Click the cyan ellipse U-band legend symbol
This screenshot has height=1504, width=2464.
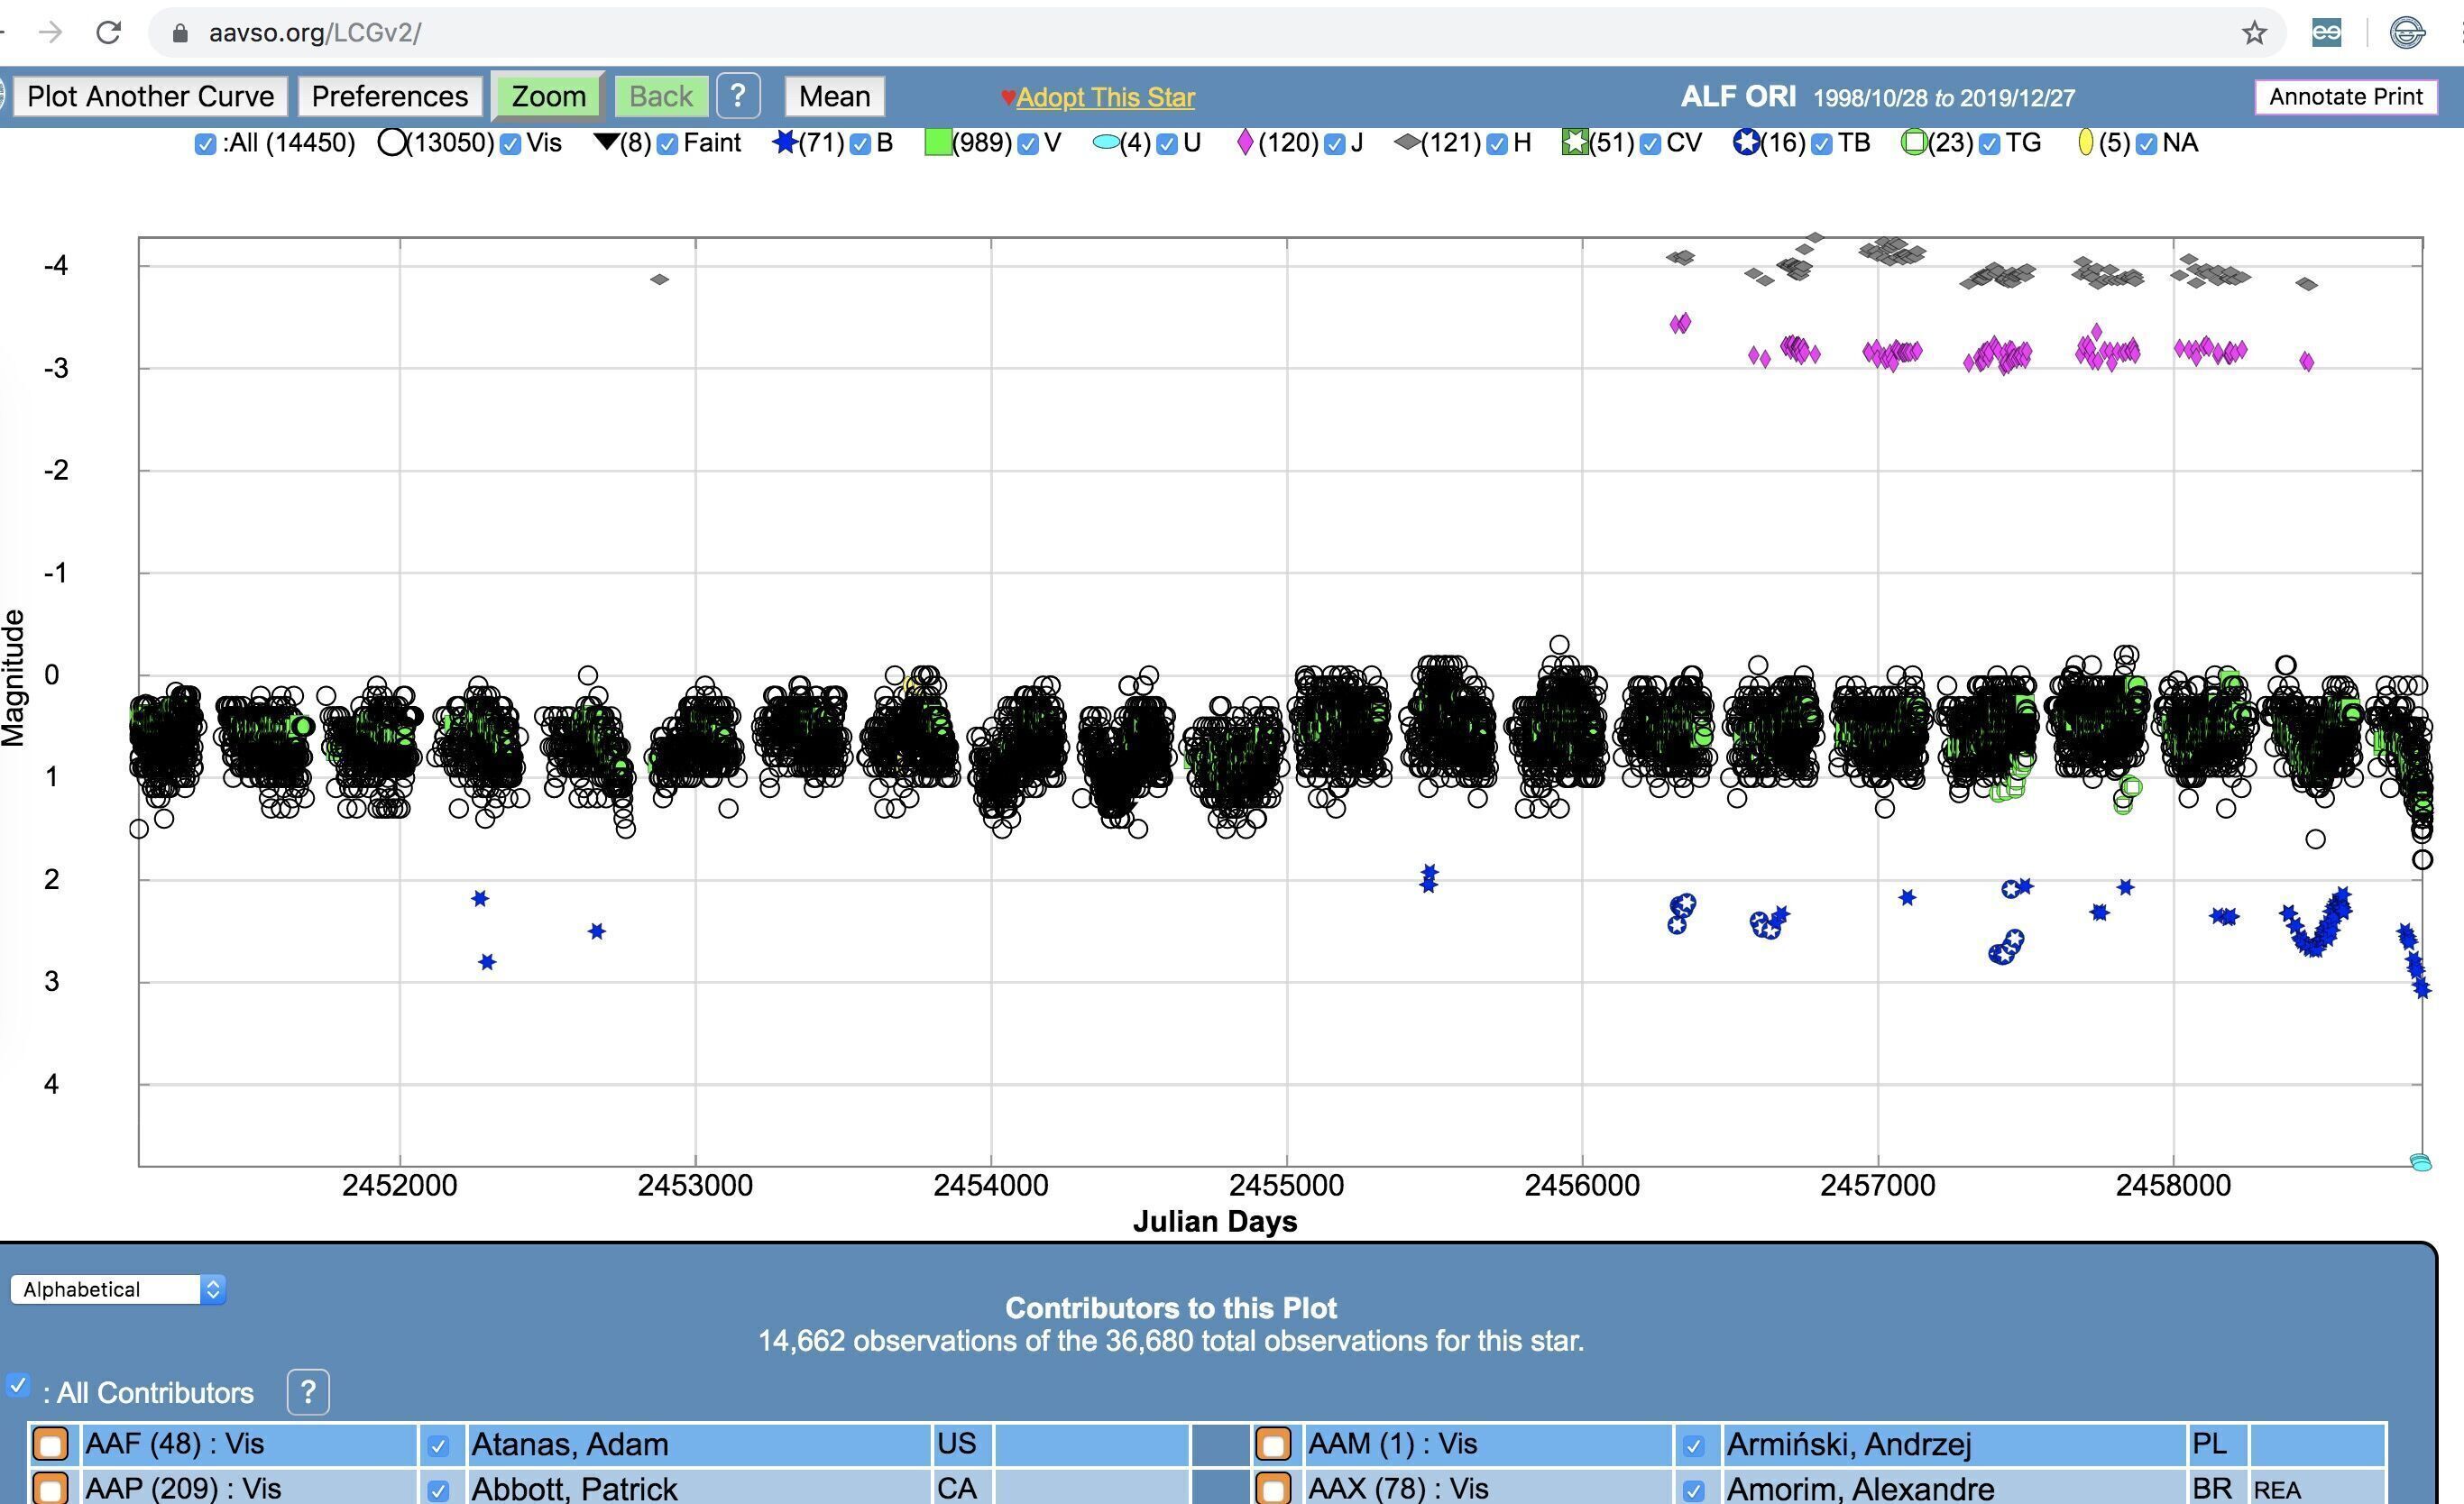(1105, 143)
